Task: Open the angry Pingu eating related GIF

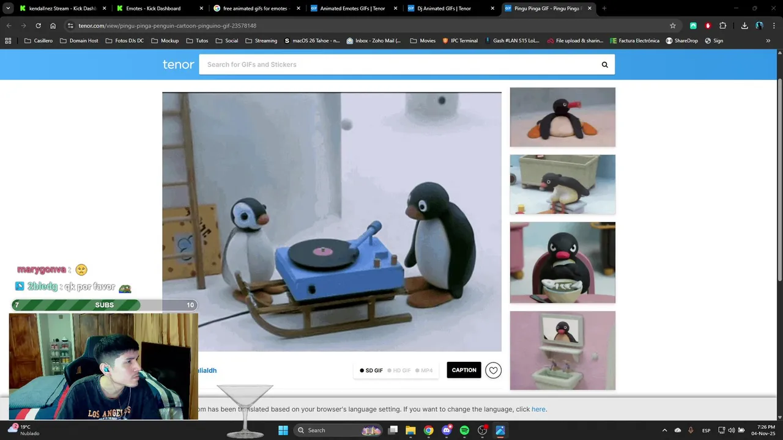Action: pyautogui.click(x=563, y=263)
